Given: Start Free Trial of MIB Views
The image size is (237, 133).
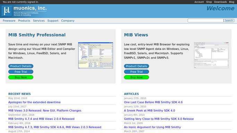Looking at the screenshot, I should click(136, 72).
